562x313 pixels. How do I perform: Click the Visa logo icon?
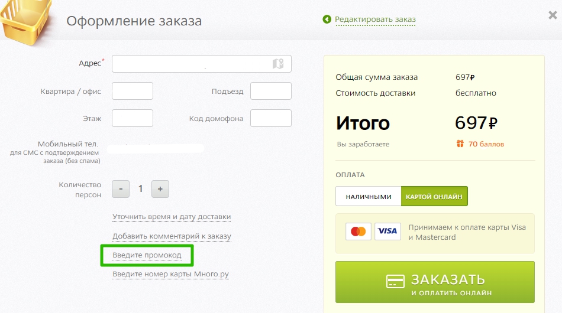click(387, 232)
